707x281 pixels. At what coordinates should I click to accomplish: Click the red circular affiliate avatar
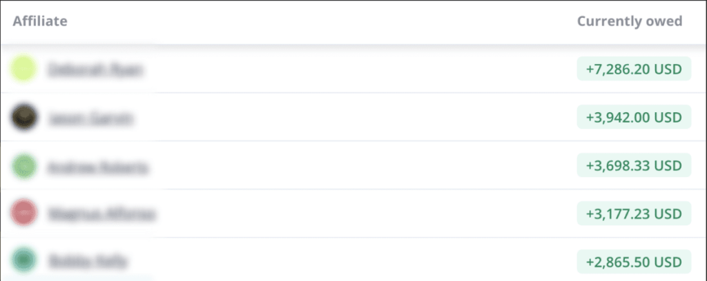pyautogui.click(x=23, y=212)
